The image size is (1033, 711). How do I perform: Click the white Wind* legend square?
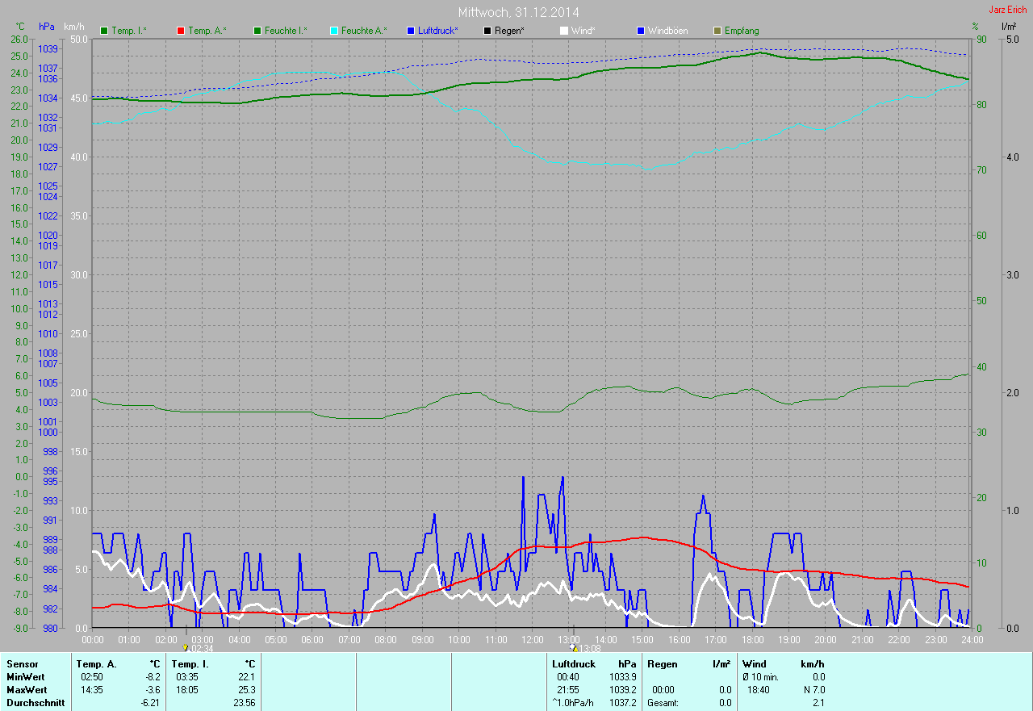point(564,31)
